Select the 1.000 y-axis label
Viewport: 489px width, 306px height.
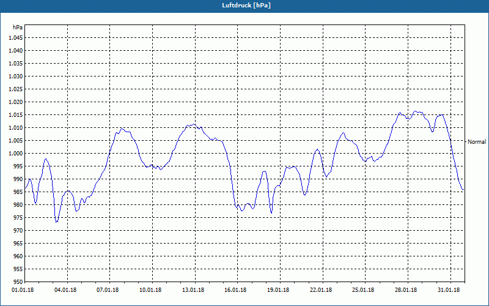16,154
